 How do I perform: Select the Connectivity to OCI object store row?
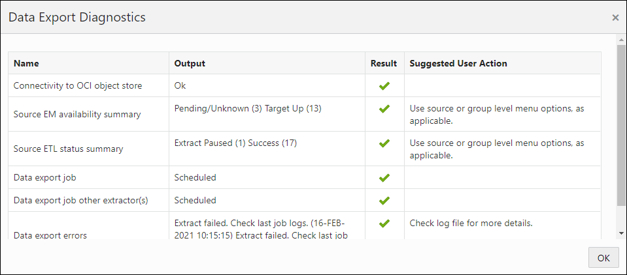click(78, 85)
